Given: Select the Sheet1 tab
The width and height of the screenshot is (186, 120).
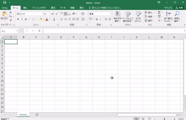Looking at the screenshot, I should tap(23, 115).
